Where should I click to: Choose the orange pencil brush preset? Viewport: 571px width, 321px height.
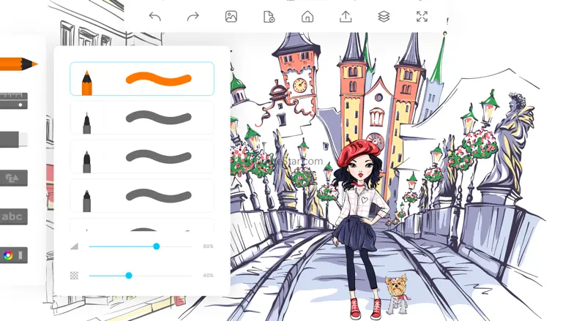tap(142, 79)
